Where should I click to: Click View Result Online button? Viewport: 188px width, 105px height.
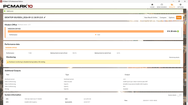point(151,17)
